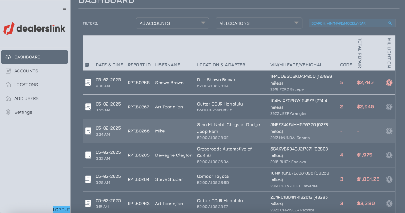Click the DASHBOARD sidebar item
Screen dimensions: 405x213
[x=27, y=57]
